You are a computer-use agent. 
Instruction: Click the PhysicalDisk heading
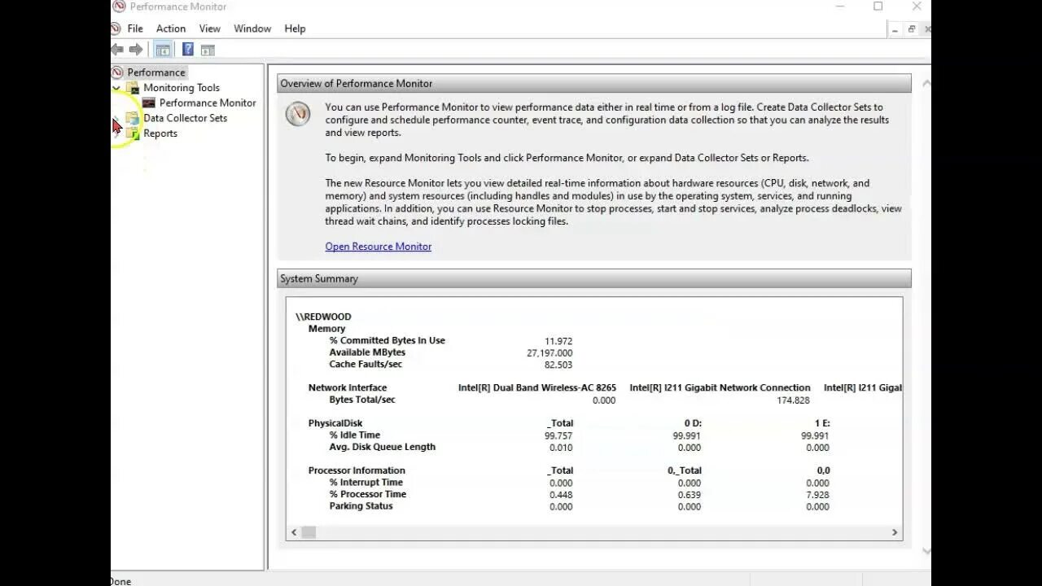335,423
